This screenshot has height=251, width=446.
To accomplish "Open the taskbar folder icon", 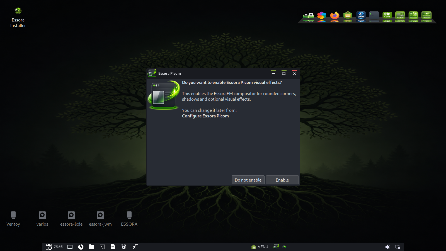I will pyautogui.click(x=92, y=247).
